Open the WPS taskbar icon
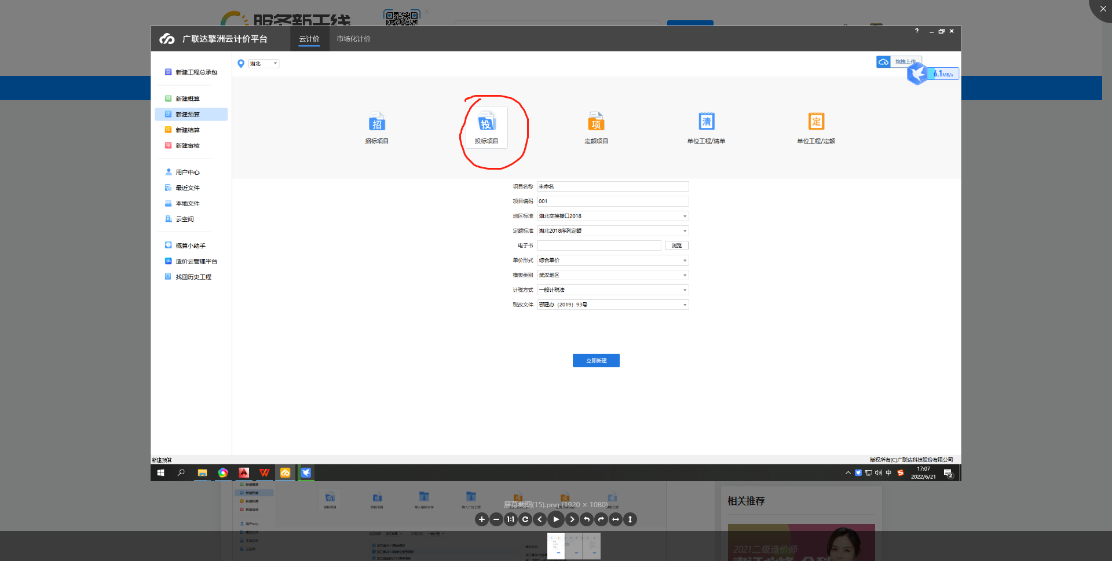1112x561 pixels. pos(265,473)
